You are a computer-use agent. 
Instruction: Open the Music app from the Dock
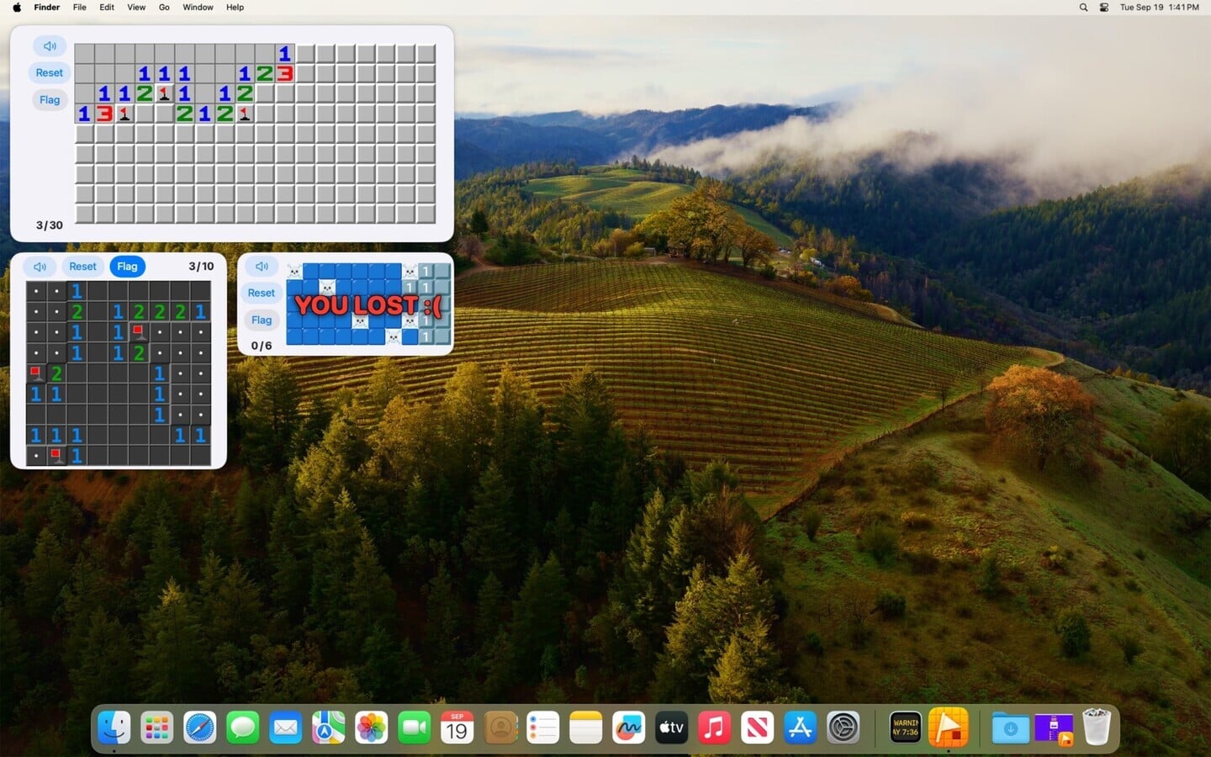(714, 727)
